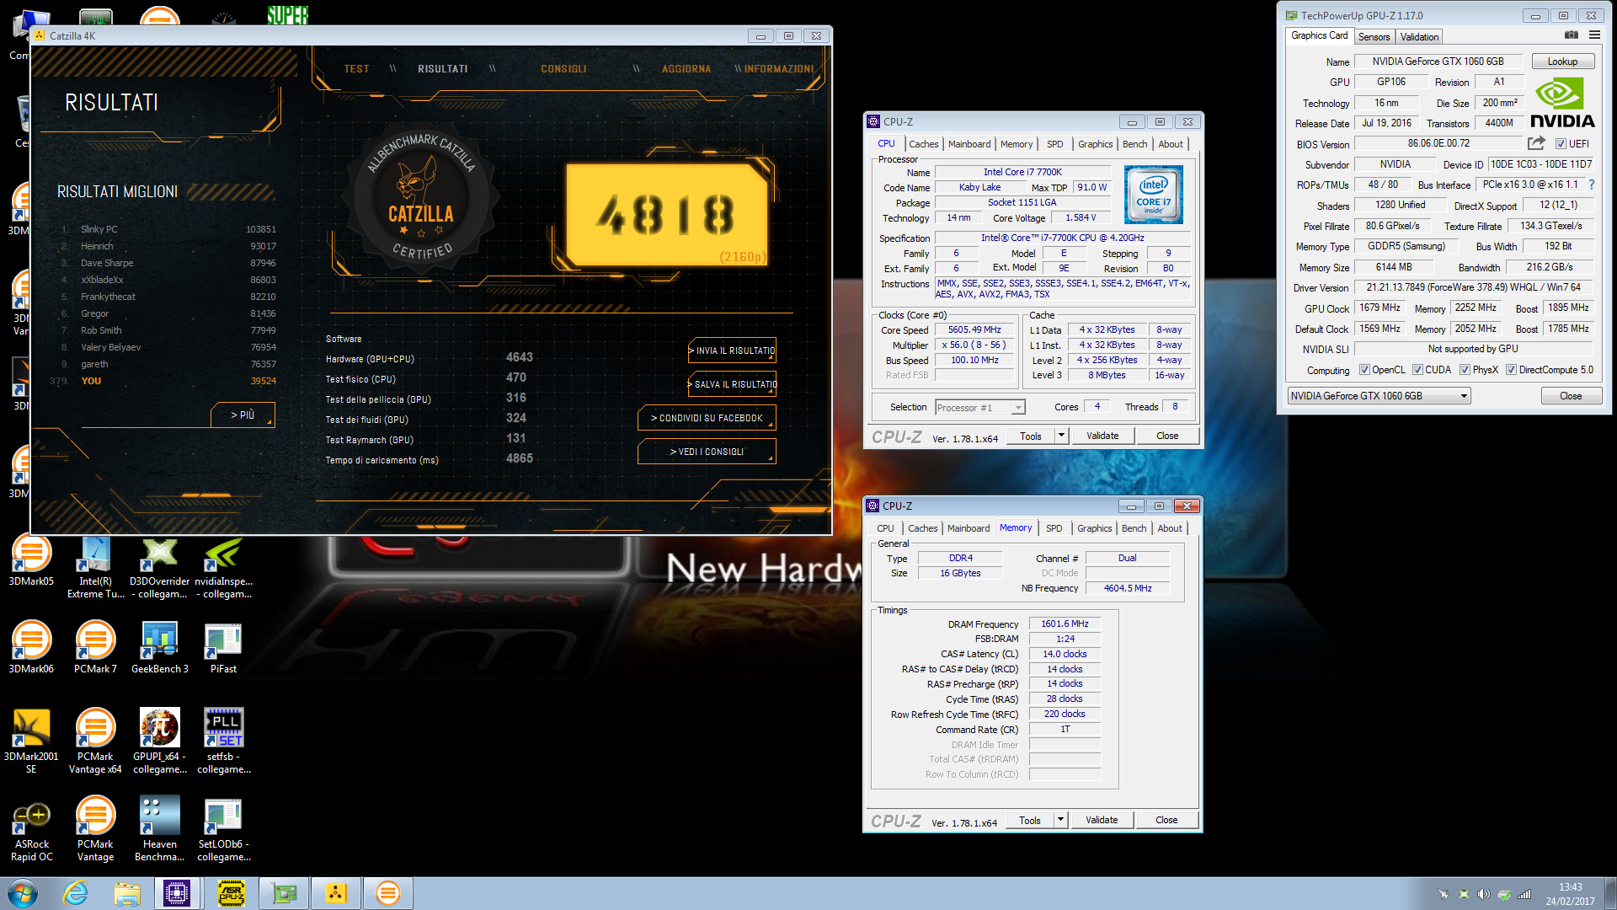Launch PCMark Vantage x64 shortcut
Viewport: 1617px width, 910px height.
pos(95,741)
